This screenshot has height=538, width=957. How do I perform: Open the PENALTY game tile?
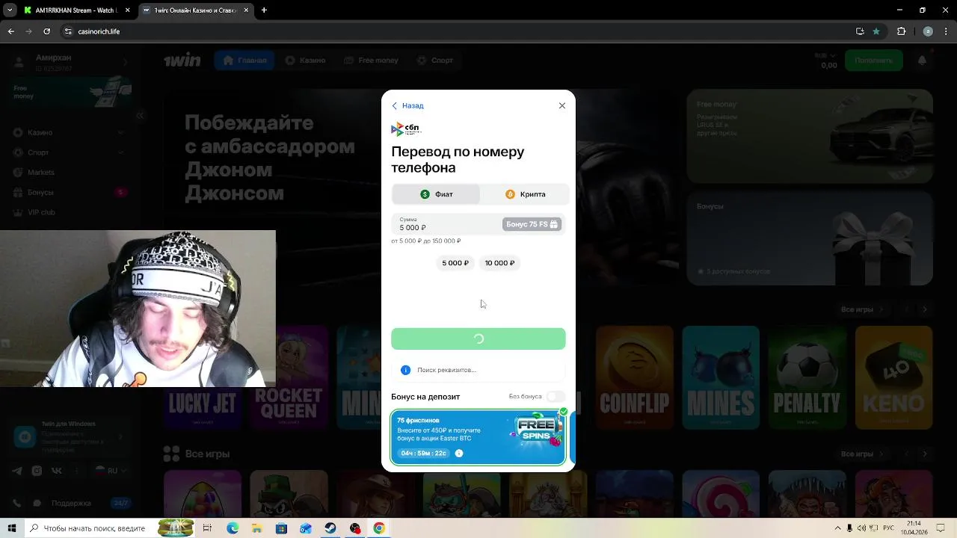click(807, 377)
